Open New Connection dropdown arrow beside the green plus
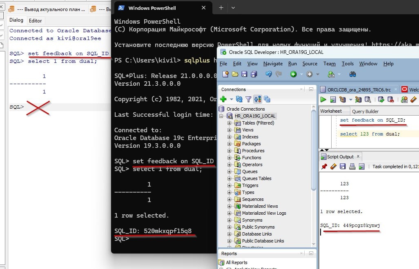 pos(232,99)
